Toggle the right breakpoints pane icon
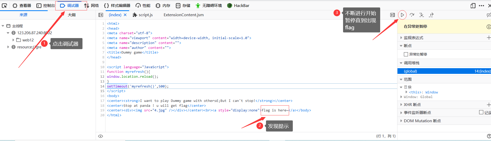The width and height of the screenshot is (491, 141). point(392,15)
